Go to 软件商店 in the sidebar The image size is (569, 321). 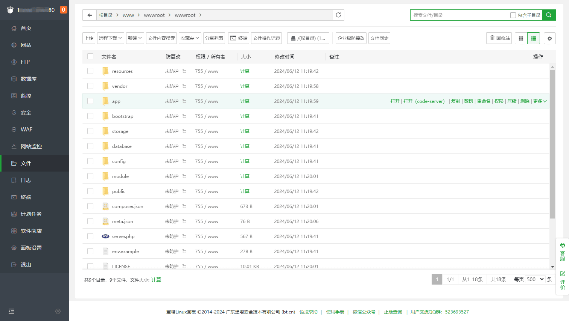click(28, 231)
